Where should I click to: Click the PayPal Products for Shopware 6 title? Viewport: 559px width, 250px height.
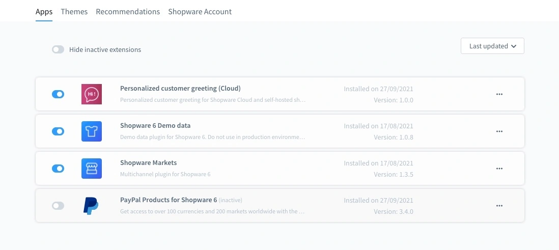pyautogui.click(x=169, y=200)
